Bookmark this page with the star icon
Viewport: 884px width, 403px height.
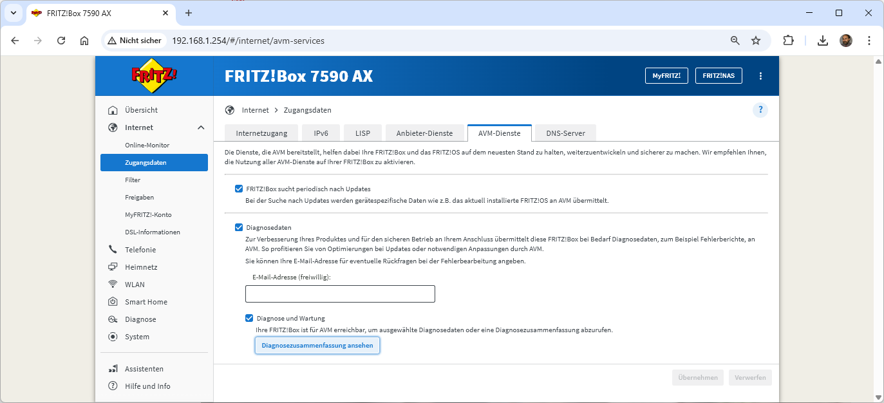[x=756, y=41]
